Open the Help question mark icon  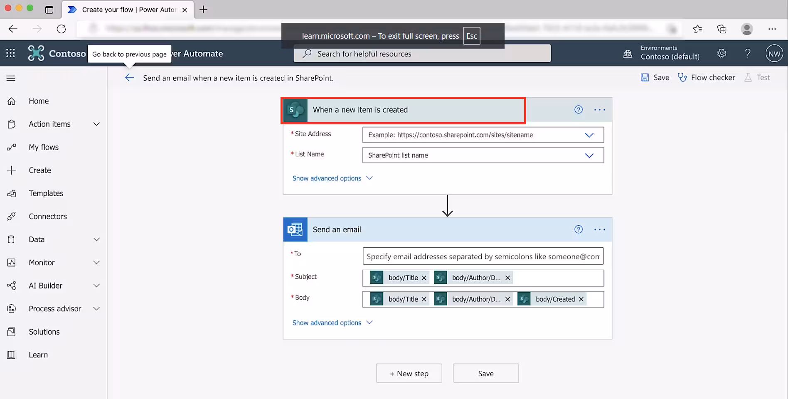[748, 53]
